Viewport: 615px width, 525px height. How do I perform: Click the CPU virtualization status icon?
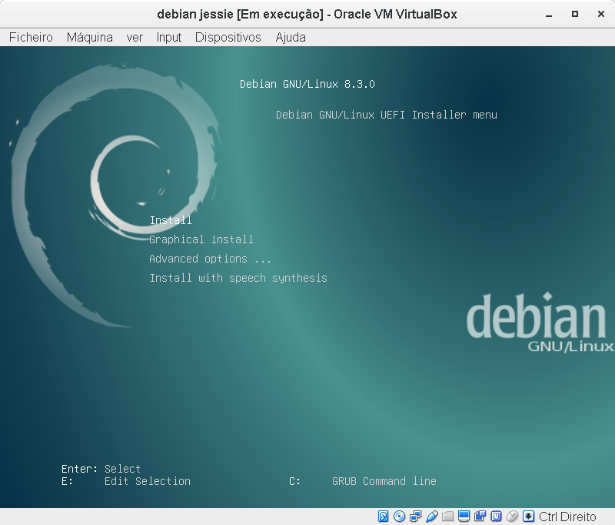point(496,517)
